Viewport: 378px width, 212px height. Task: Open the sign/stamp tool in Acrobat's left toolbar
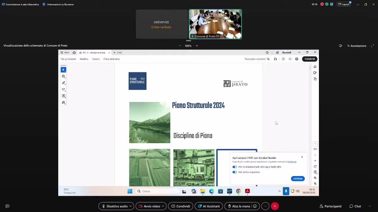point(63,102)
